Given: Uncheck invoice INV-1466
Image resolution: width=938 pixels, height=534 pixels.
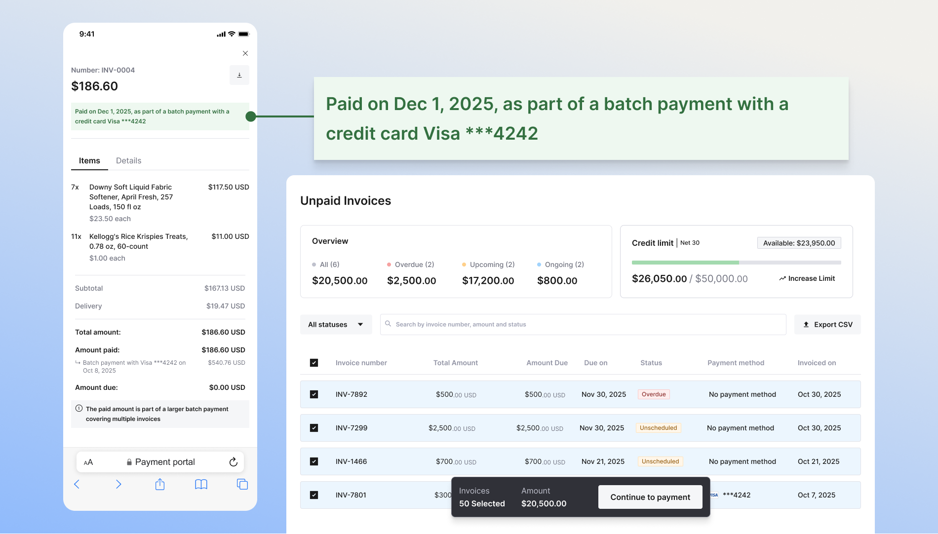Looking at the screenshot, I should point(314,461).
